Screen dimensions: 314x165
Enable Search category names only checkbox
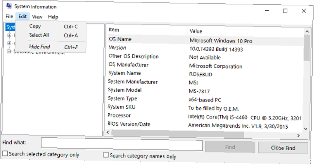pos(106,155)
